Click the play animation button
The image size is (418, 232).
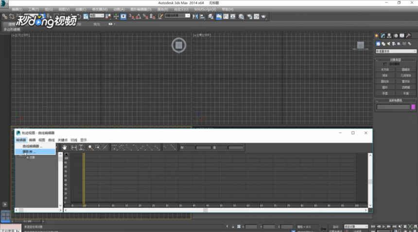click(383, 227)
